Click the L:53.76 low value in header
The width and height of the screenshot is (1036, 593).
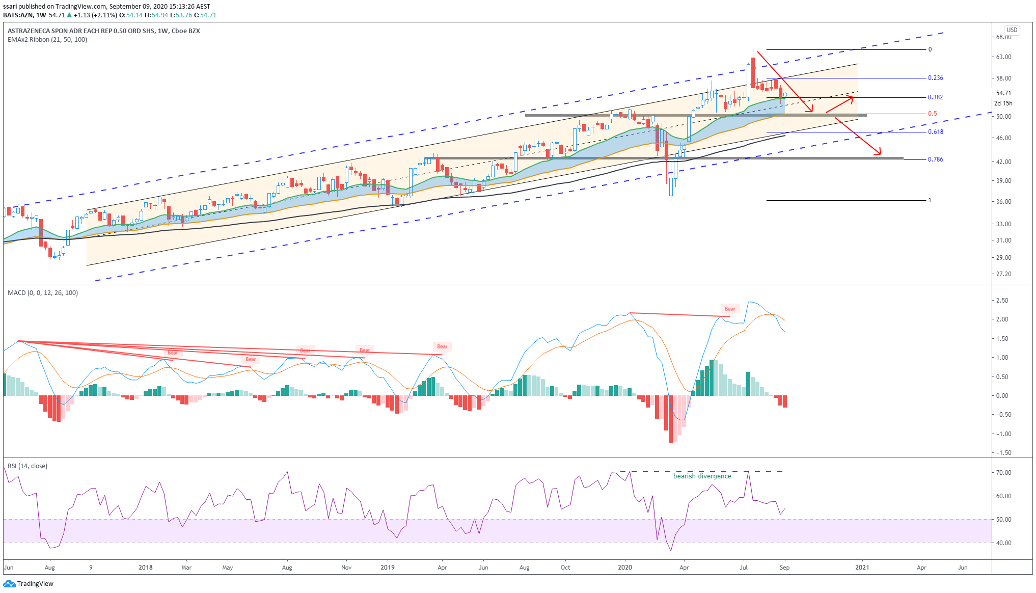(x=181, y=15)
